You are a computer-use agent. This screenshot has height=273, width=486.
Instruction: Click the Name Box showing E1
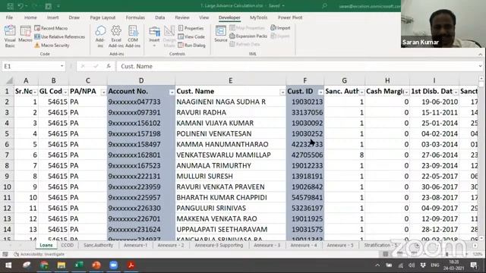31,66
